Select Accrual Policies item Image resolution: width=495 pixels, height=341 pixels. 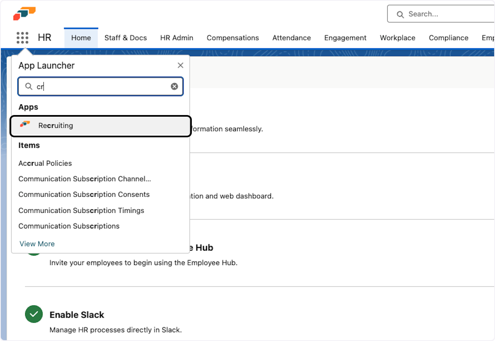(x=45, y=163)
